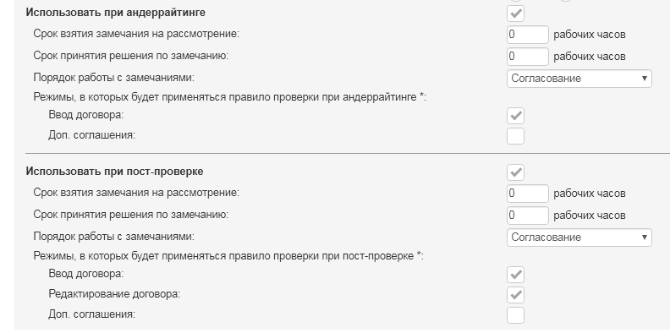Select 'Срок принятия решения по замечанию' field for андеррайтинг
Screen dimensions: 670x333
pyautogui.click(x=527, y=57)
